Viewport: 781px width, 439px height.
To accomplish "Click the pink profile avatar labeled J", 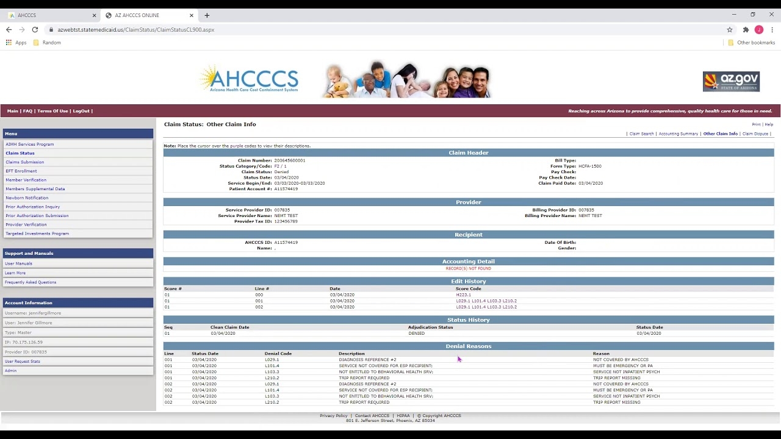I will 759,29.
